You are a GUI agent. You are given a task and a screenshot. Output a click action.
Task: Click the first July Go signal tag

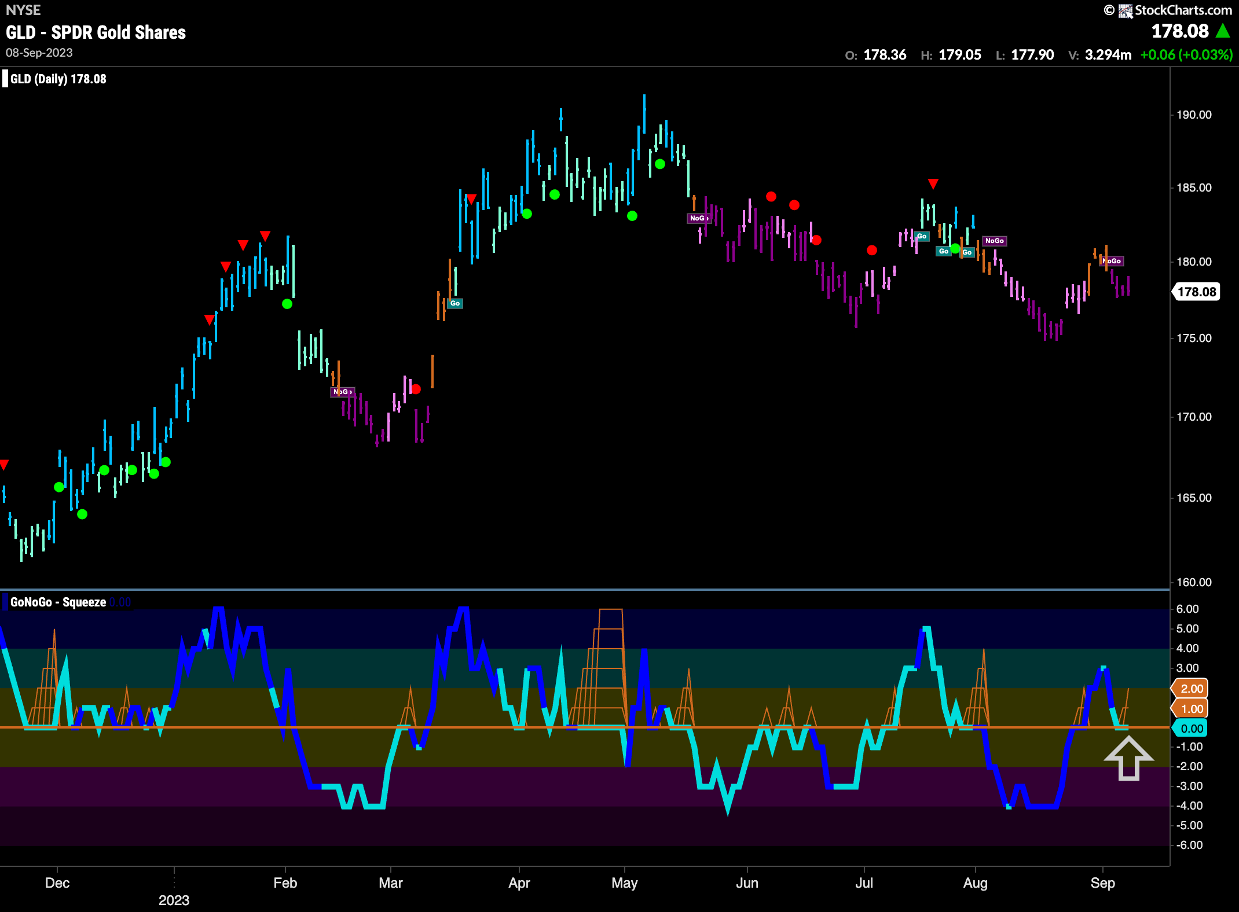tap(922, 236)
